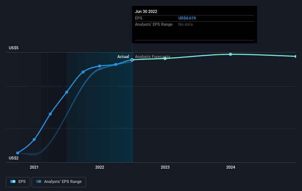Image resolution: width=302 pixels, height=191 pixels.
Task: Toggle the Analysts' EPS Range legend button
Action: click(59, 182)
